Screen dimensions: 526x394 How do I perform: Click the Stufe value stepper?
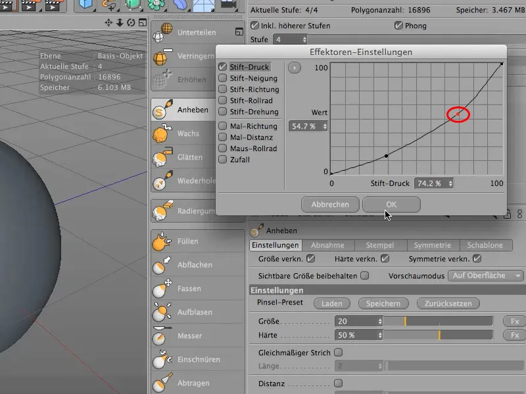304,39
